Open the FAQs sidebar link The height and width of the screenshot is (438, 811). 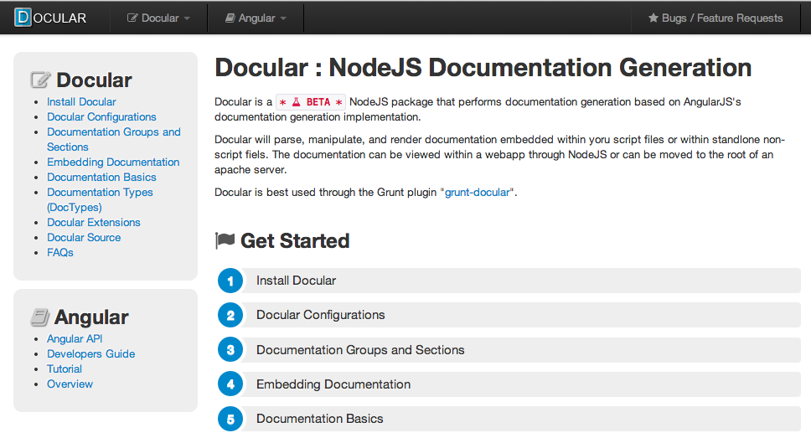(x=60, y=252)
